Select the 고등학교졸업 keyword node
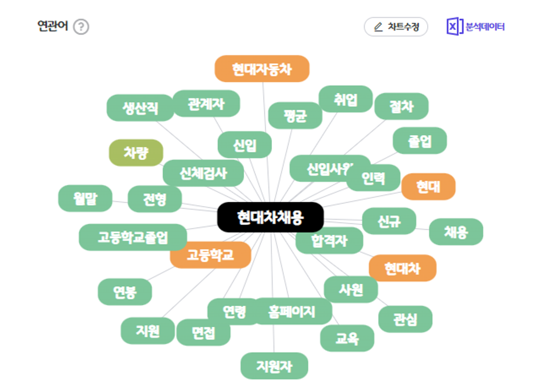Image resolution: width=537 pixels, height=389 pixels. pyautogui.click(x=133, y=237)
